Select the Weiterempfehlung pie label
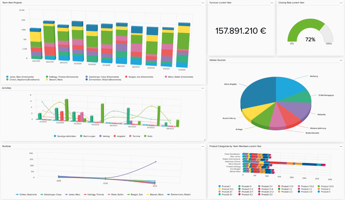Screen dimensions: 345x200 pyautogui.click(x=318, y=128)
